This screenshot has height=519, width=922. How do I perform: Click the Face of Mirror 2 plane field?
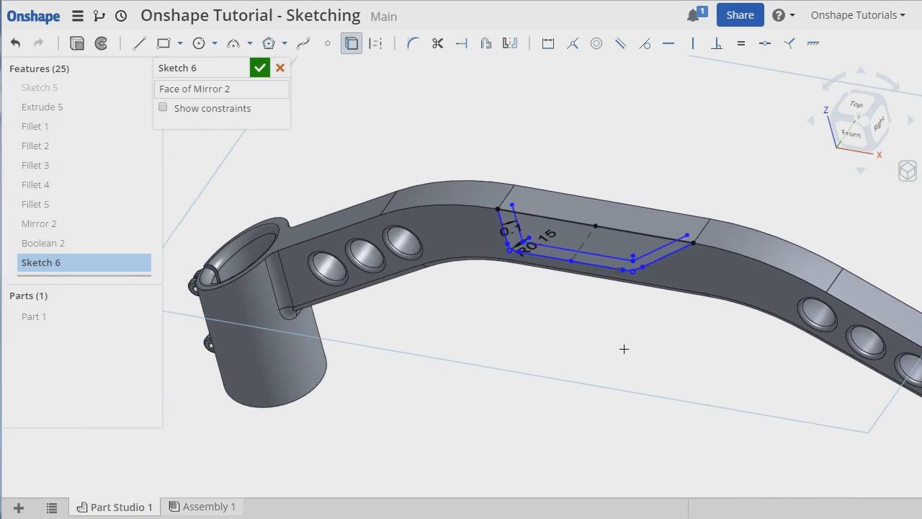click(222, 89)
